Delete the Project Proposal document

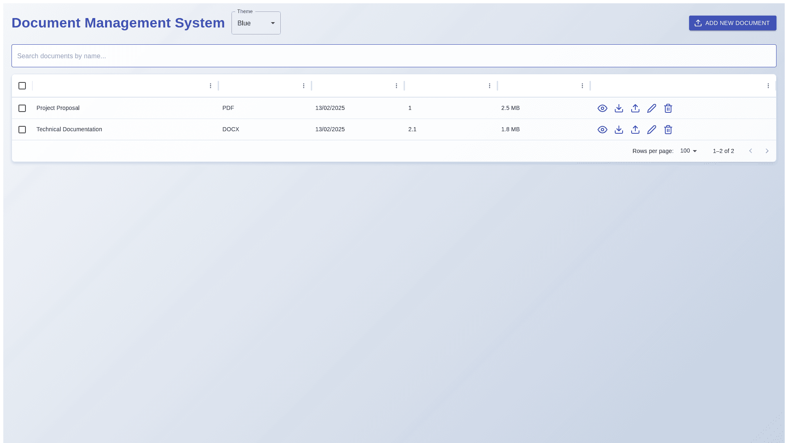coord(668,108)
